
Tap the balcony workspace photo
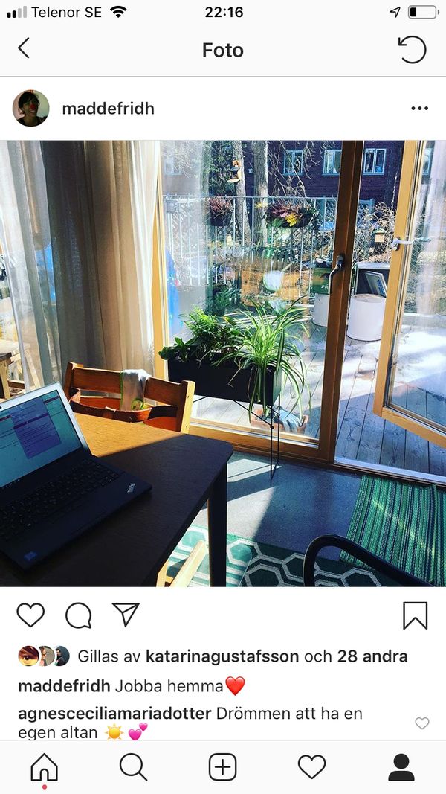223,363
